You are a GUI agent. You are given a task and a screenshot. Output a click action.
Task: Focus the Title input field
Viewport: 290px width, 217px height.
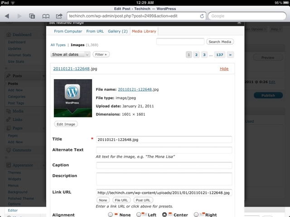pos(164,140)
